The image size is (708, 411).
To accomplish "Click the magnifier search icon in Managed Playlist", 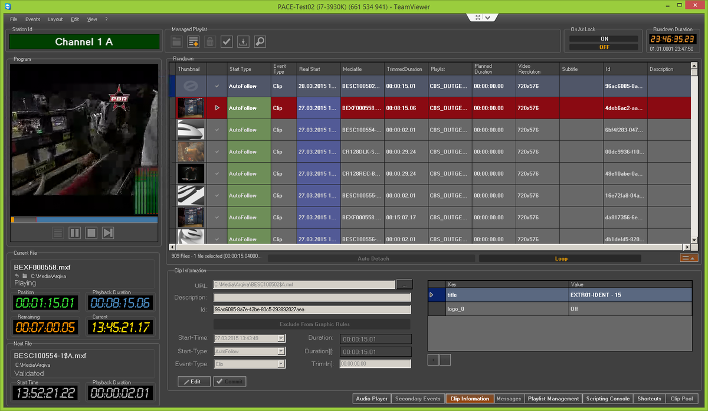I will [260, 41].
